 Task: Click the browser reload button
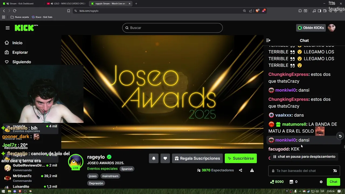[x=15, y=11]
